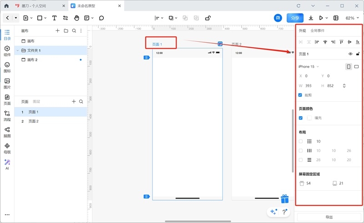Add a new canvas with plus icon
Viewport: 364px width, 223px height.
click(58, 30)
